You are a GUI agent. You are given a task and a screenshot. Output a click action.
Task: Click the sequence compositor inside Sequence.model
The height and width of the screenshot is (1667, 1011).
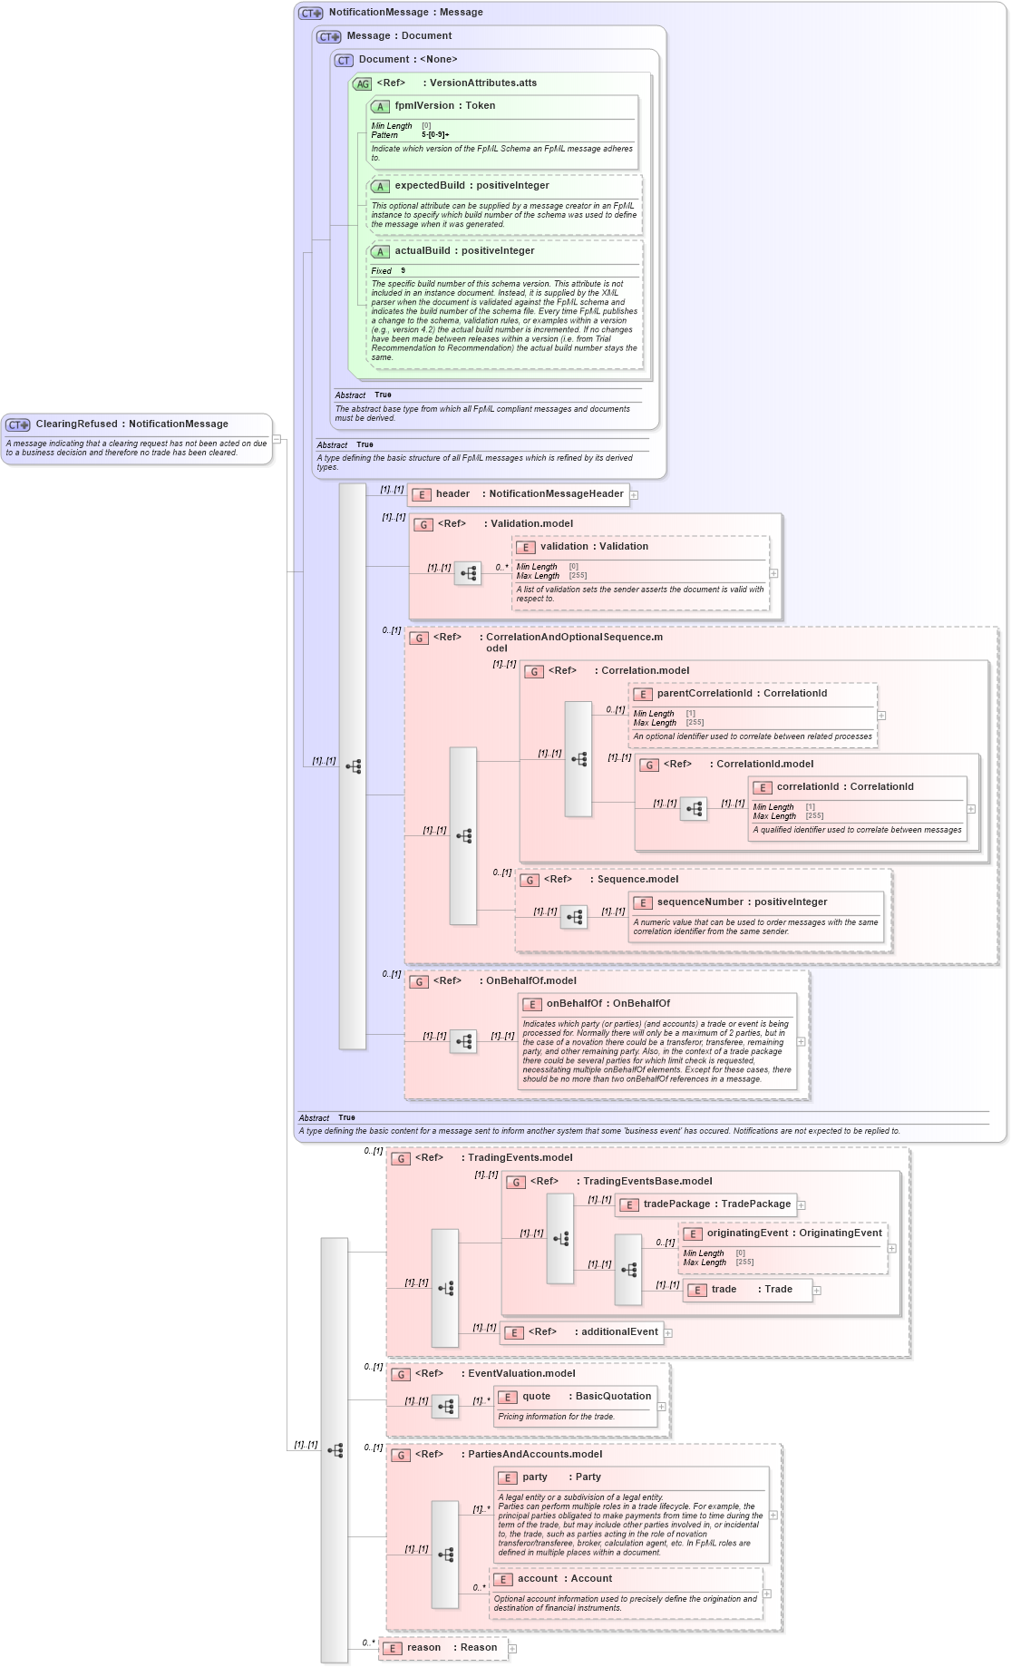coord(574,917)
